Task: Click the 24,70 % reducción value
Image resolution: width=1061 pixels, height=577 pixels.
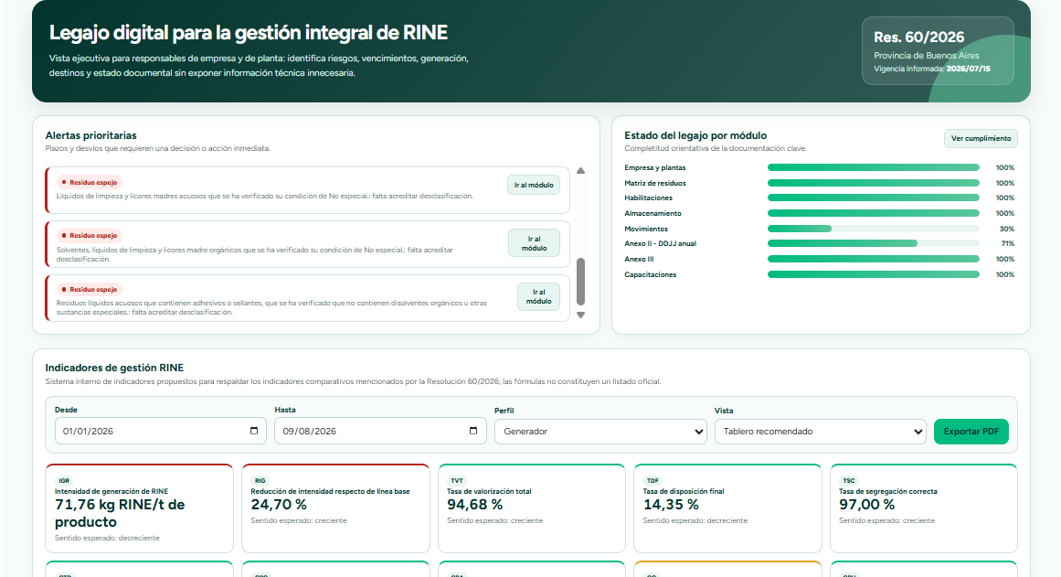Action: point(279,505)
